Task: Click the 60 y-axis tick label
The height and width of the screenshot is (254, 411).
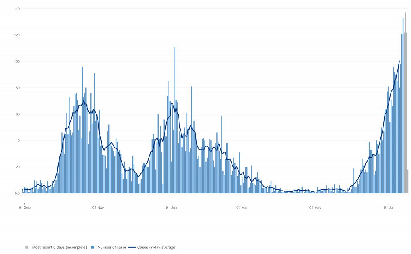Action: 18,114
